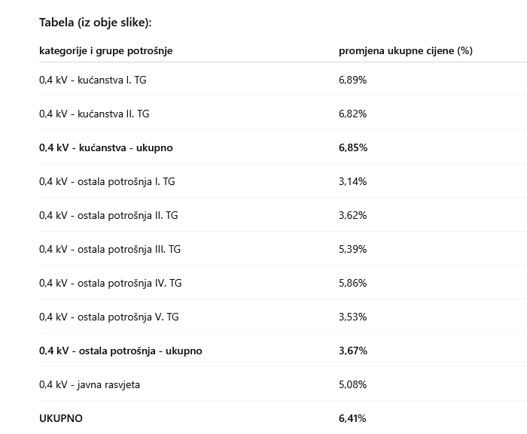Viewport: 527px width, 434px height.
Task: Click the 3,14% value cell
Action: click(x=352, y=181)
